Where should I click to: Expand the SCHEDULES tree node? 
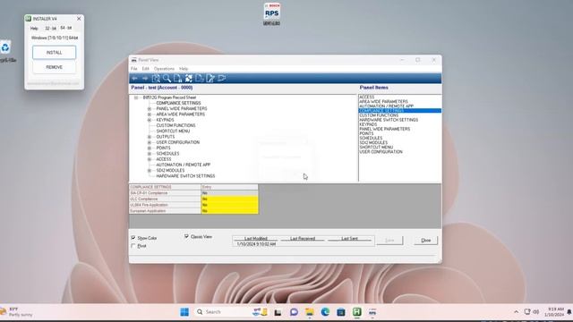150,154
